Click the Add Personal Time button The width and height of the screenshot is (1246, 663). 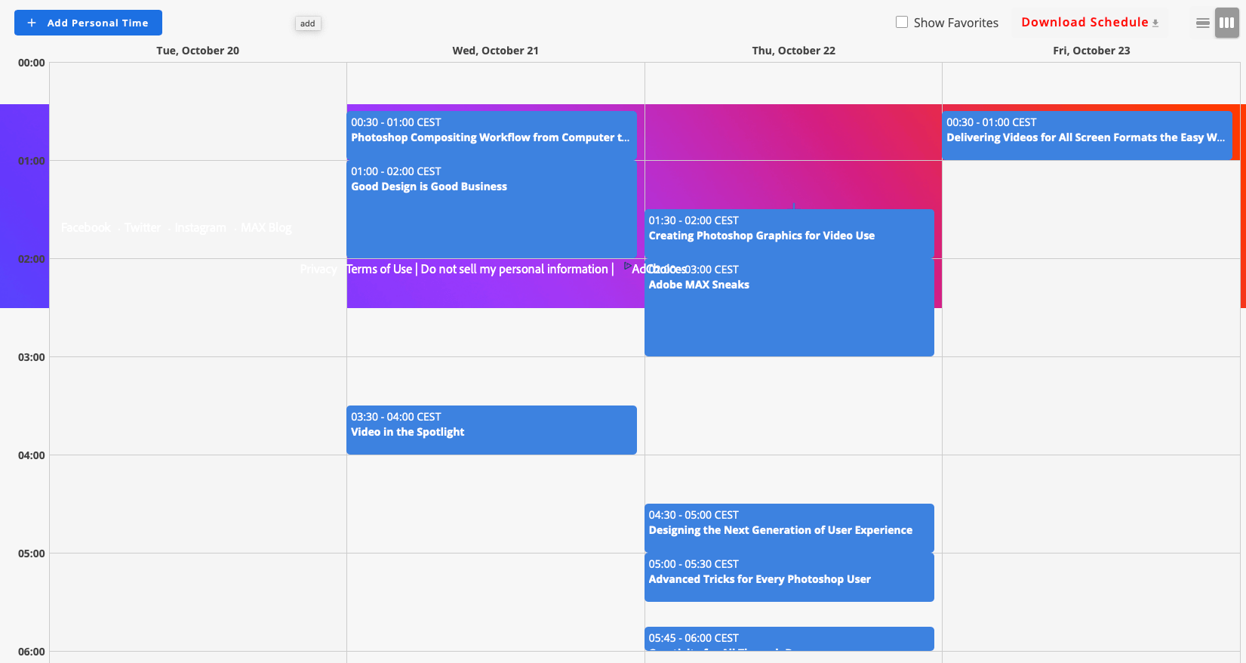click(88, 23)
